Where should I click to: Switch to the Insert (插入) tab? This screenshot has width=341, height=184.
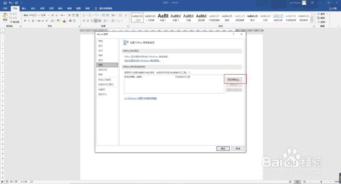coord(24,8)
